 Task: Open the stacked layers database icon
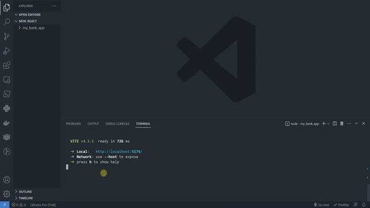click(x=6, y=137)
